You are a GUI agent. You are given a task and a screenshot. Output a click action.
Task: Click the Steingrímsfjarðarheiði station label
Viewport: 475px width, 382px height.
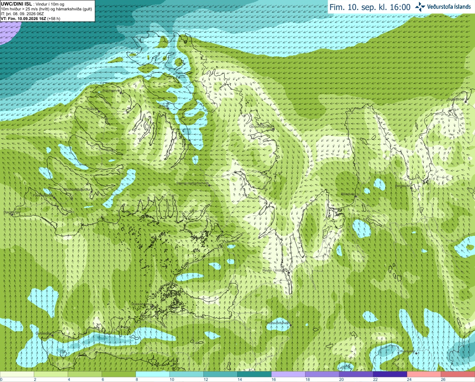192,183
